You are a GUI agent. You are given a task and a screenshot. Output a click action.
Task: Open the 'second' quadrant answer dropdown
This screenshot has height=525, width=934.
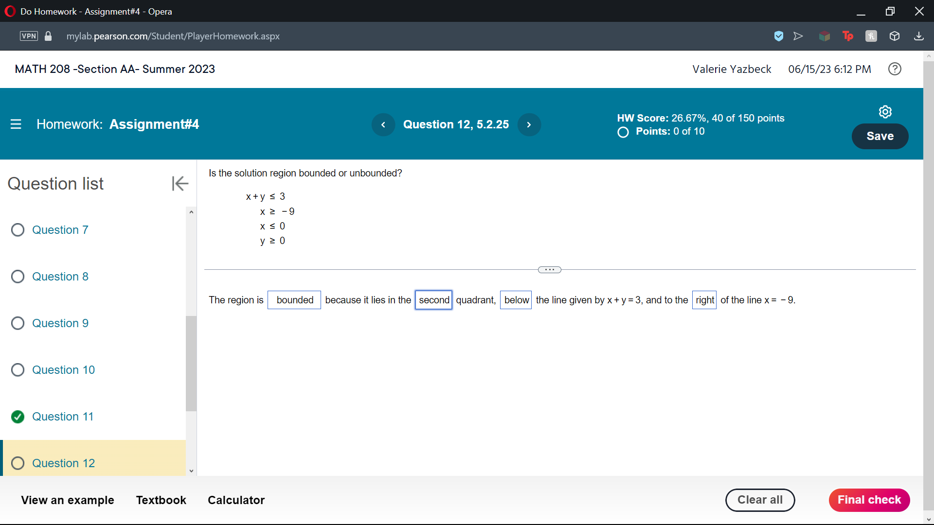click(x=433, y=300)
